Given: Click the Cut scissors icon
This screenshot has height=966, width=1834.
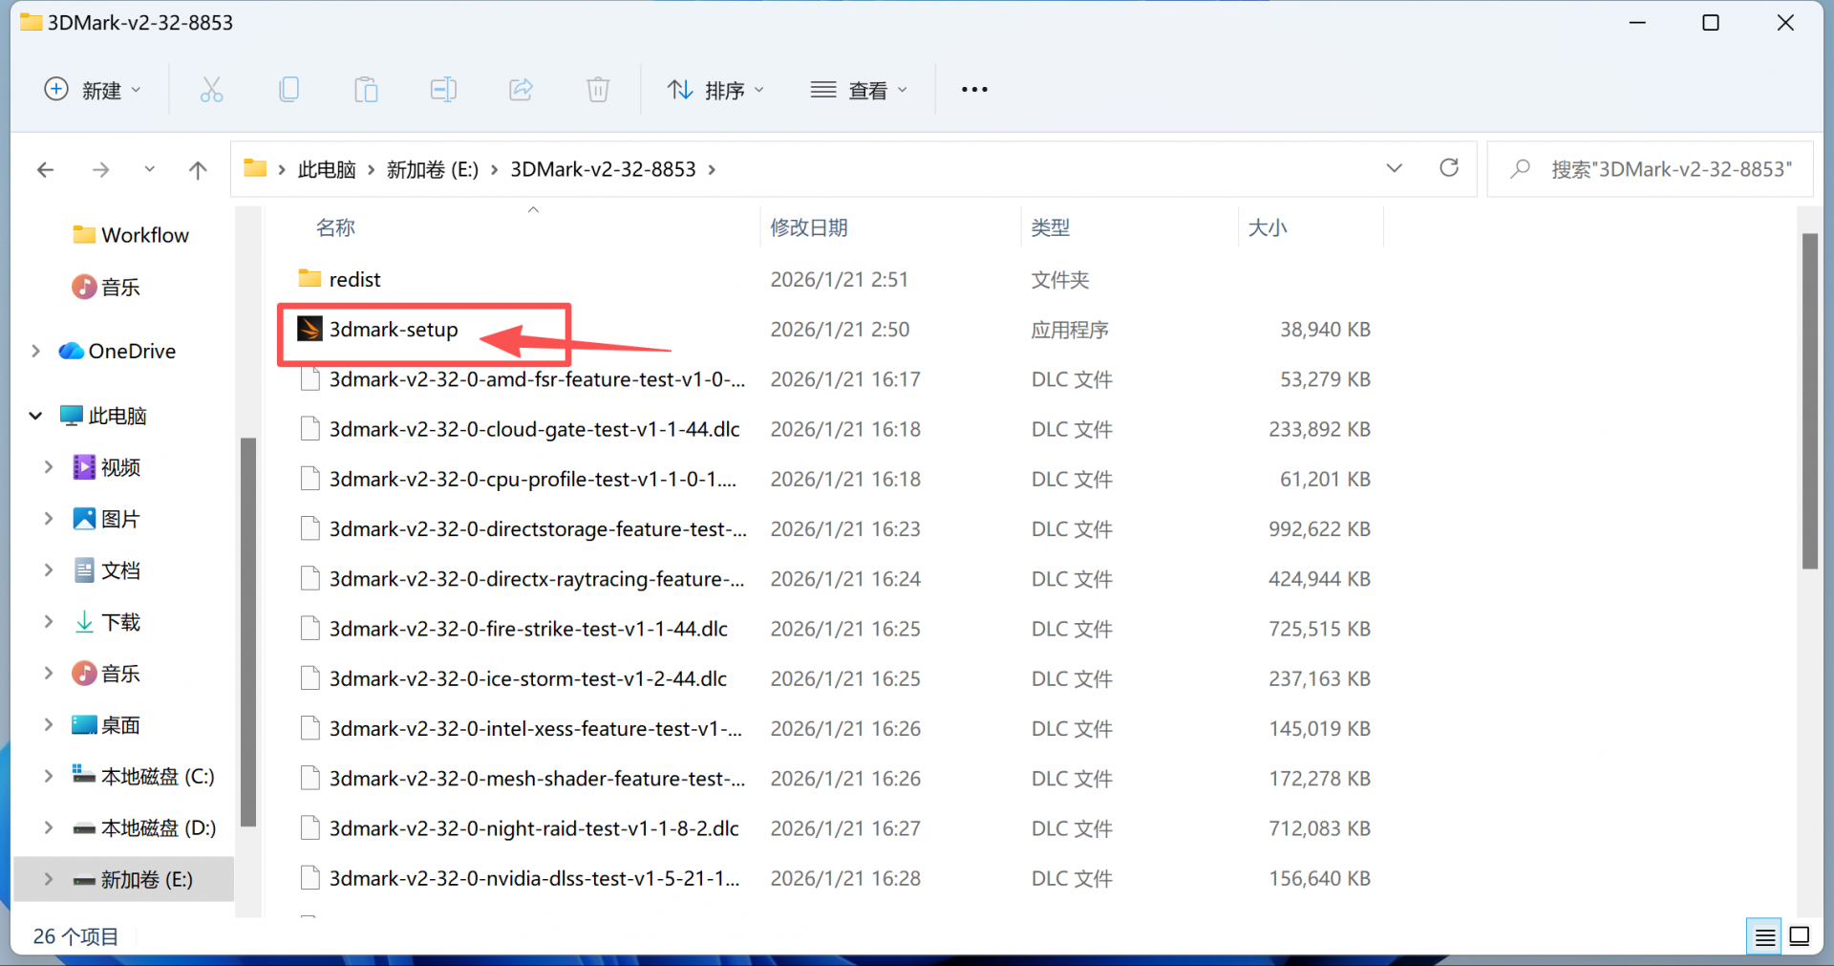Looking at the screenshot, I should coord(211,90).
